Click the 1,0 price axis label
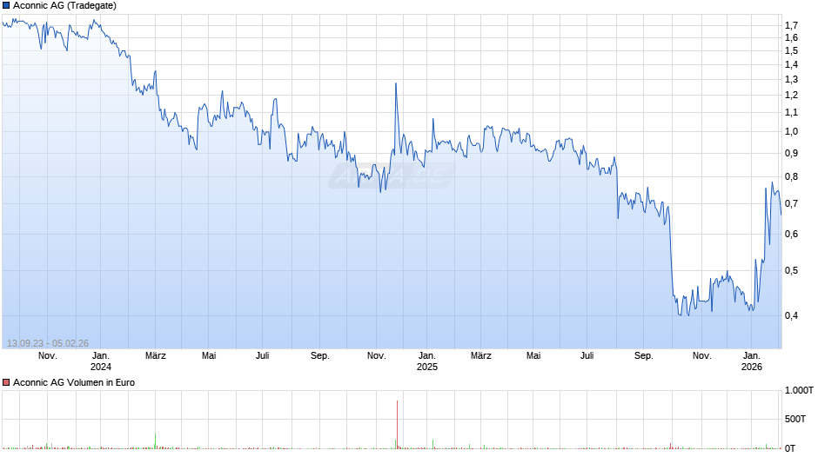This screenshot has width=818, height=457. pos(791,132)
